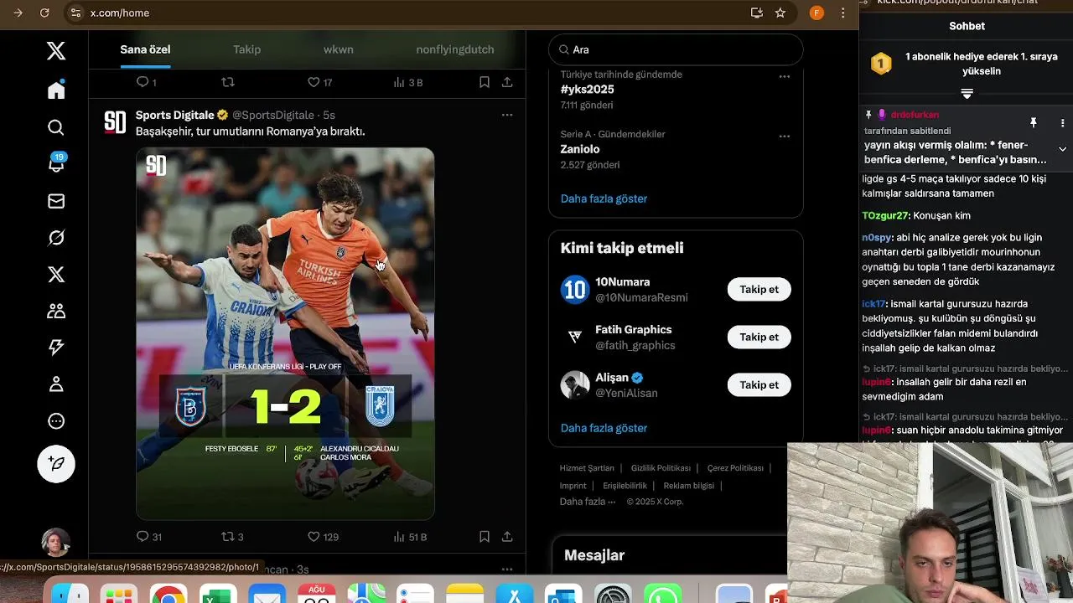
Task: Open the lightning bolt sidebar icon
Action: pos(56,348)
